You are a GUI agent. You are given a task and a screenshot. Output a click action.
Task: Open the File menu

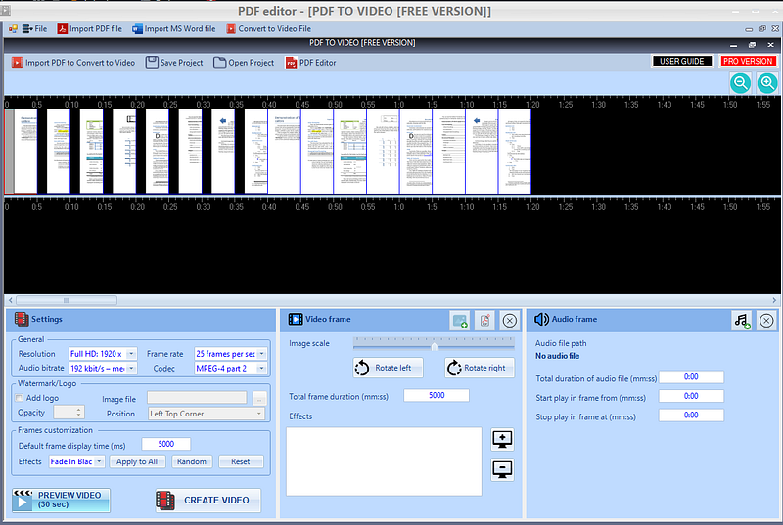(x=34, y=29)
